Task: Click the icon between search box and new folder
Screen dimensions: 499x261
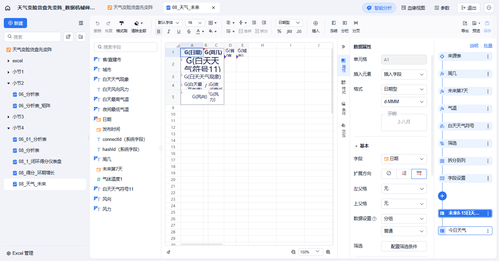Action: (x=68, y=37)
